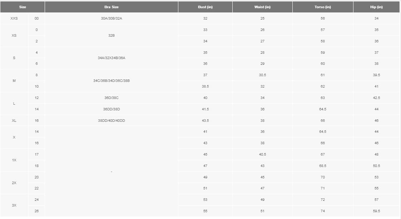Select the XL size cell
Screen dimensions: 401x219
14,121
